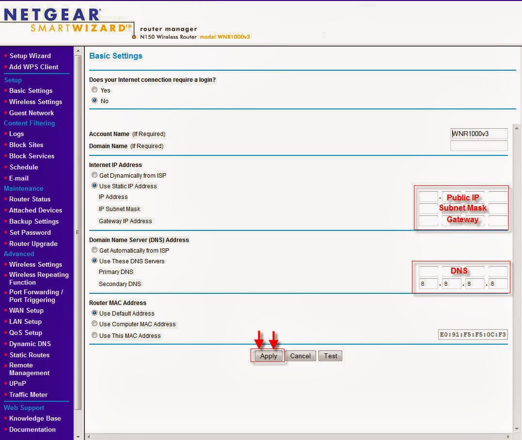Screen dimensions: 522x440
Task: Open Knowledge Base link
Action: pyautogui.click(x=35, y=418)
